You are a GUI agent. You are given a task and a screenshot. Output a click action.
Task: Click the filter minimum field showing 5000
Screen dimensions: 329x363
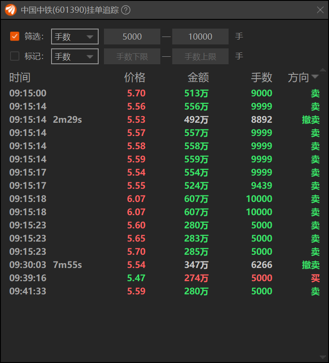[x=132, y=37]
